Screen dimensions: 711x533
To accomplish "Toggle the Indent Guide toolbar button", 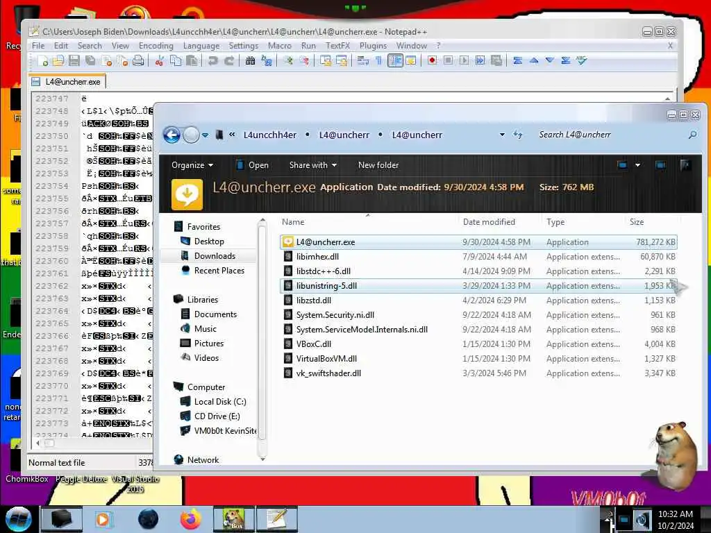I will pyautogui.click(x=395, y=60).
